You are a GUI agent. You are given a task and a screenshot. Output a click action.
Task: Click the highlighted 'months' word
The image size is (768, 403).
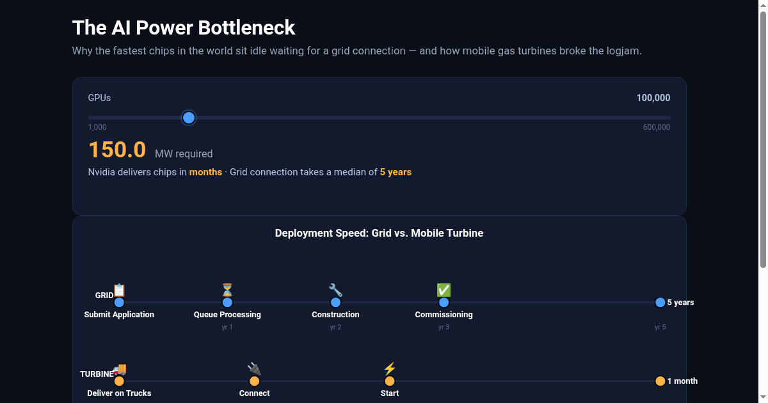click(205, 172)
